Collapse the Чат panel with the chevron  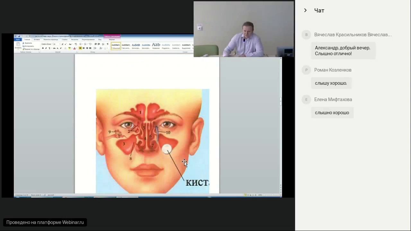coord(305,11)
